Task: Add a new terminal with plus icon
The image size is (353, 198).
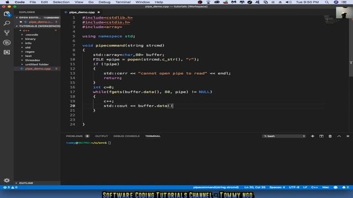Action: tap(313, 136)
